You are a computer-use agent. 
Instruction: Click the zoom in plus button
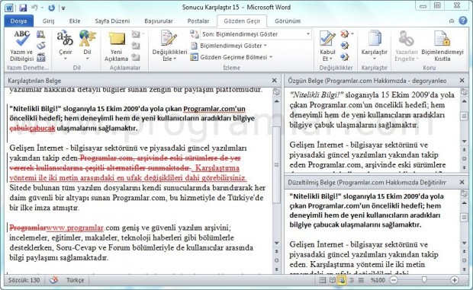point(454,280)
